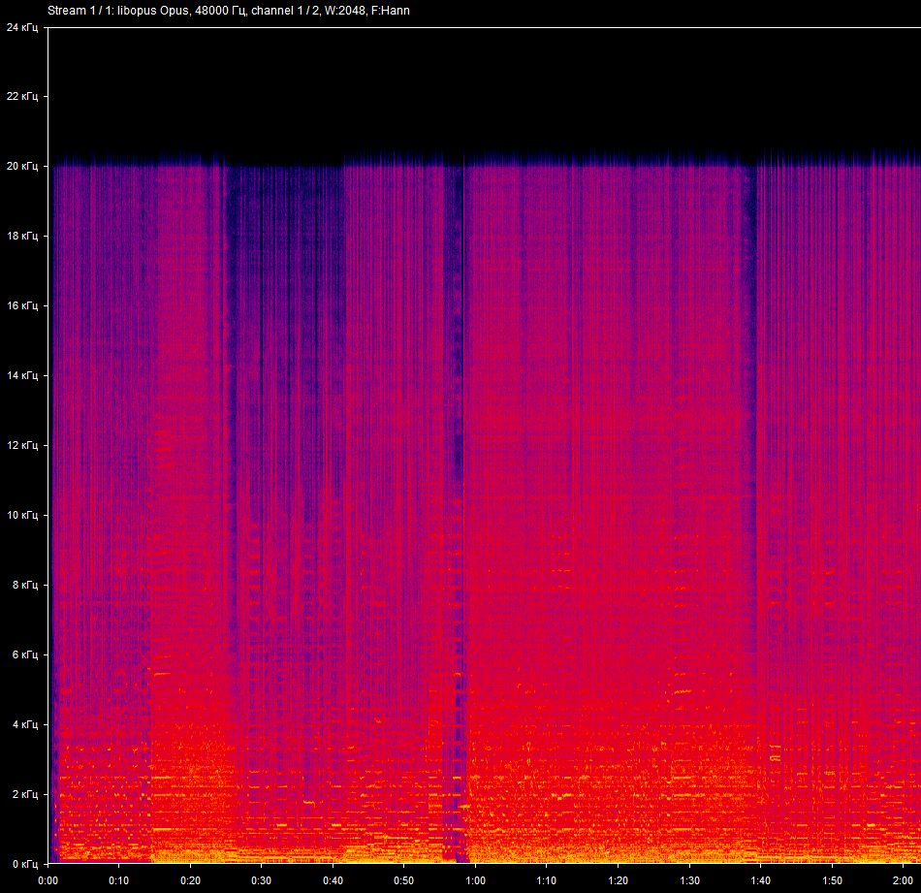The height and width of the screenshot is (893, 921).
Task: Click the 14 кГц frequency label
Action: tap(22, 375)
